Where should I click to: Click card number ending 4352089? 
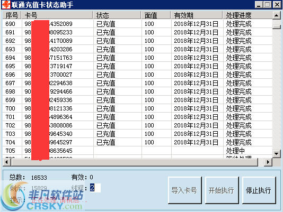(x=48, y=24)
